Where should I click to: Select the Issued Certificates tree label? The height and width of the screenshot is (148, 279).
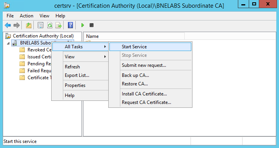pyautogui.click(x=39, y=57)
